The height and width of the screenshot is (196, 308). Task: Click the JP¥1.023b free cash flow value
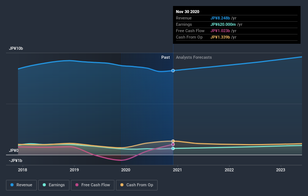coord(220,31)
